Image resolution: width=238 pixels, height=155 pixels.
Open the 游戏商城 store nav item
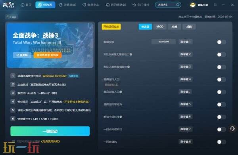tap(67, 5)
